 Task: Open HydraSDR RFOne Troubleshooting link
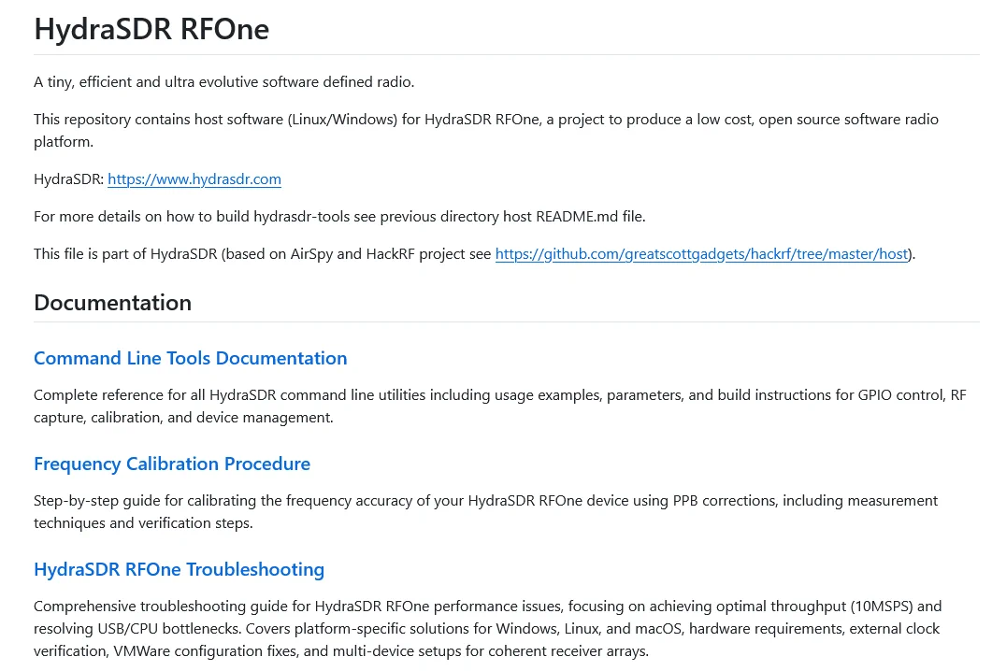pos(179,569)
